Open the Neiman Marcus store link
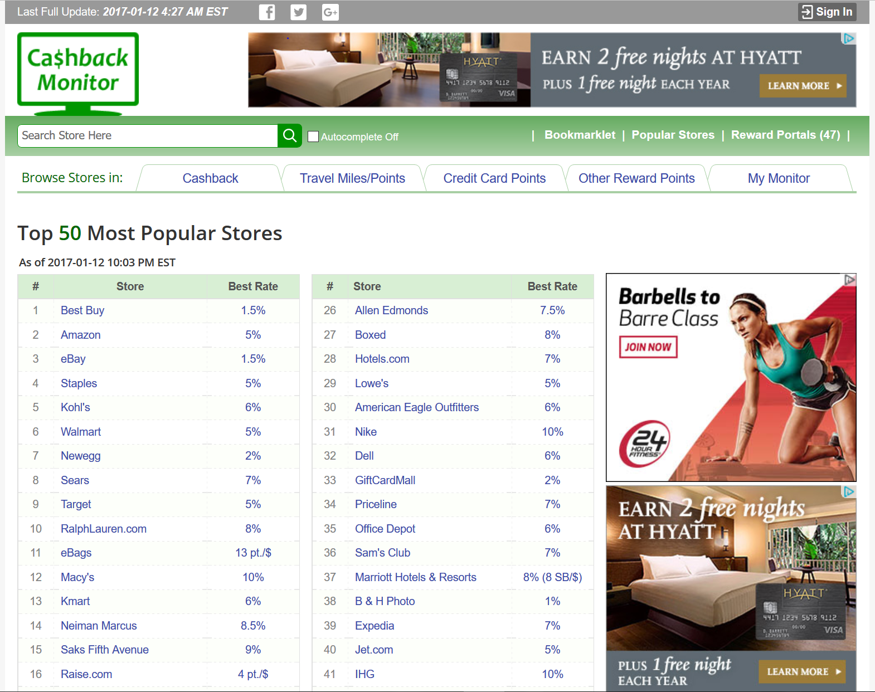 pyautogui.click(x=99, y=626)
